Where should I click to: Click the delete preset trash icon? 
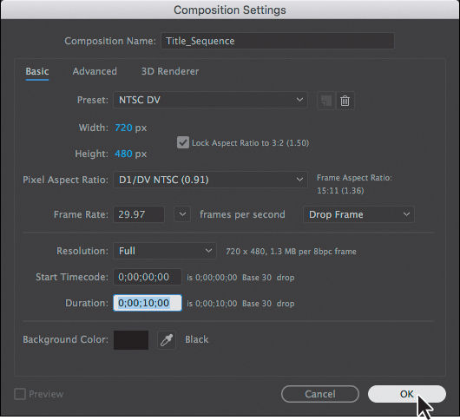coord(345,101)
